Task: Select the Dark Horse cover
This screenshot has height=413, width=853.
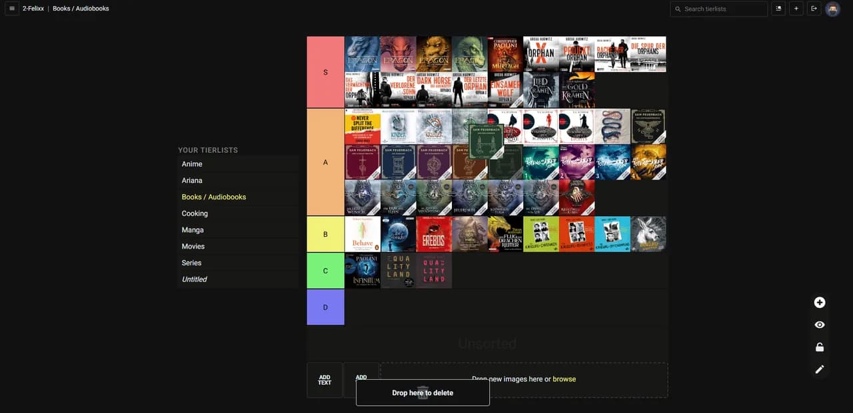Action: pos(434,90)
